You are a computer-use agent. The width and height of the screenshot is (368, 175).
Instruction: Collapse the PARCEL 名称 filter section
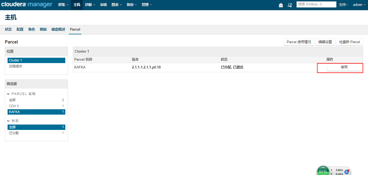(8, 94)
